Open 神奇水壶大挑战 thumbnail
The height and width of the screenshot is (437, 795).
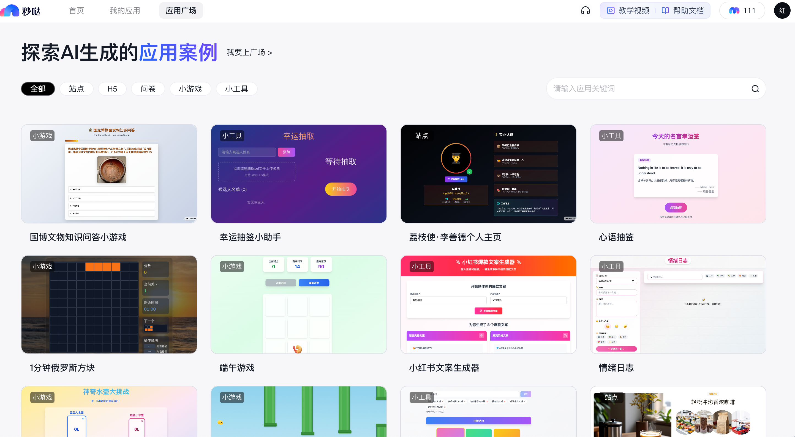(x=109, y=411)
